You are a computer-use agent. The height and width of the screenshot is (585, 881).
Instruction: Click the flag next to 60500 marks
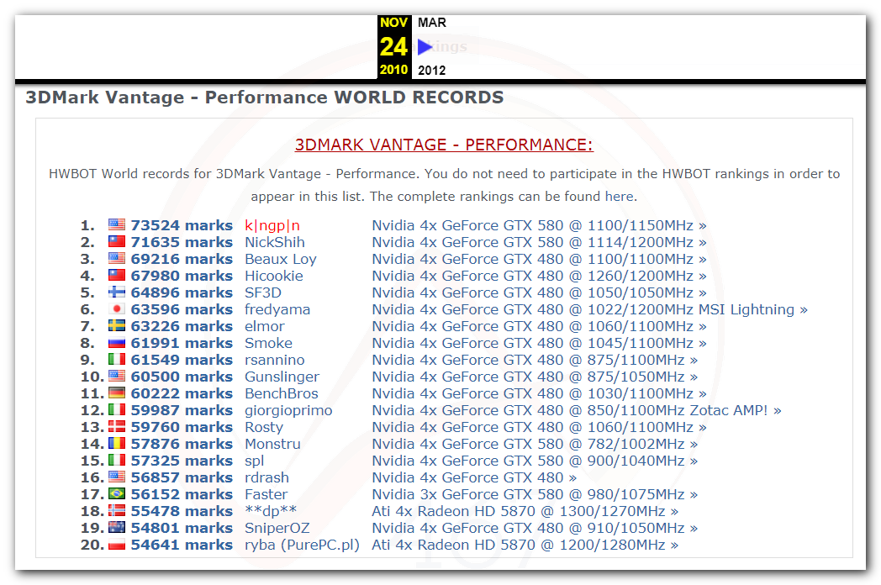point(117,376)
